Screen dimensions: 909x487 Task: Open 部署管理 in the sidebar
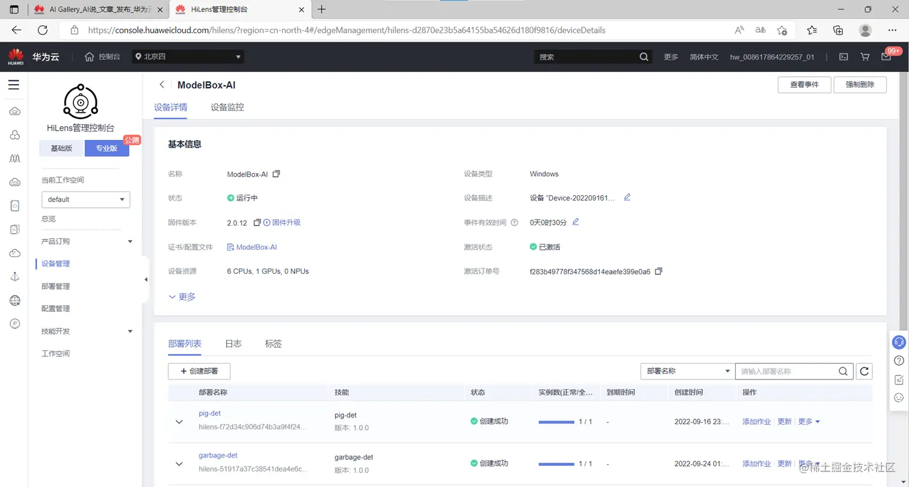click(55, 286)
